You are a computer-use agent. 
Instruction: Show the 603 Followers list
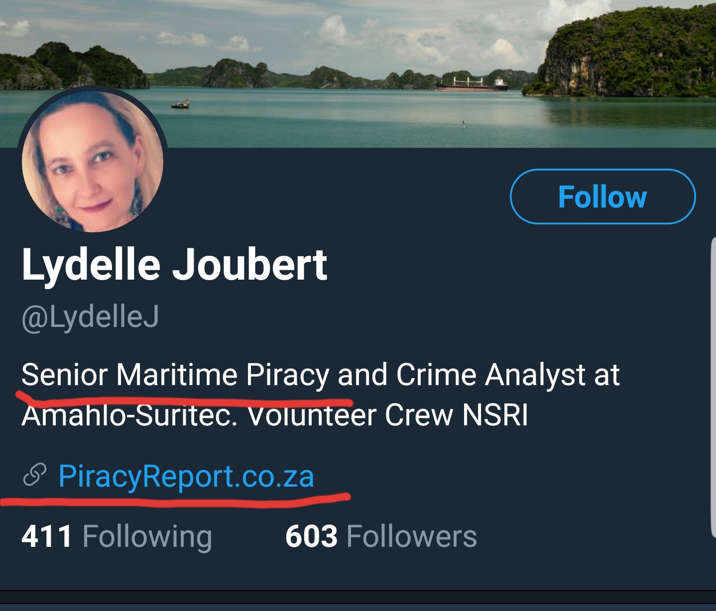pyautogui.click(x=381, y=536)
